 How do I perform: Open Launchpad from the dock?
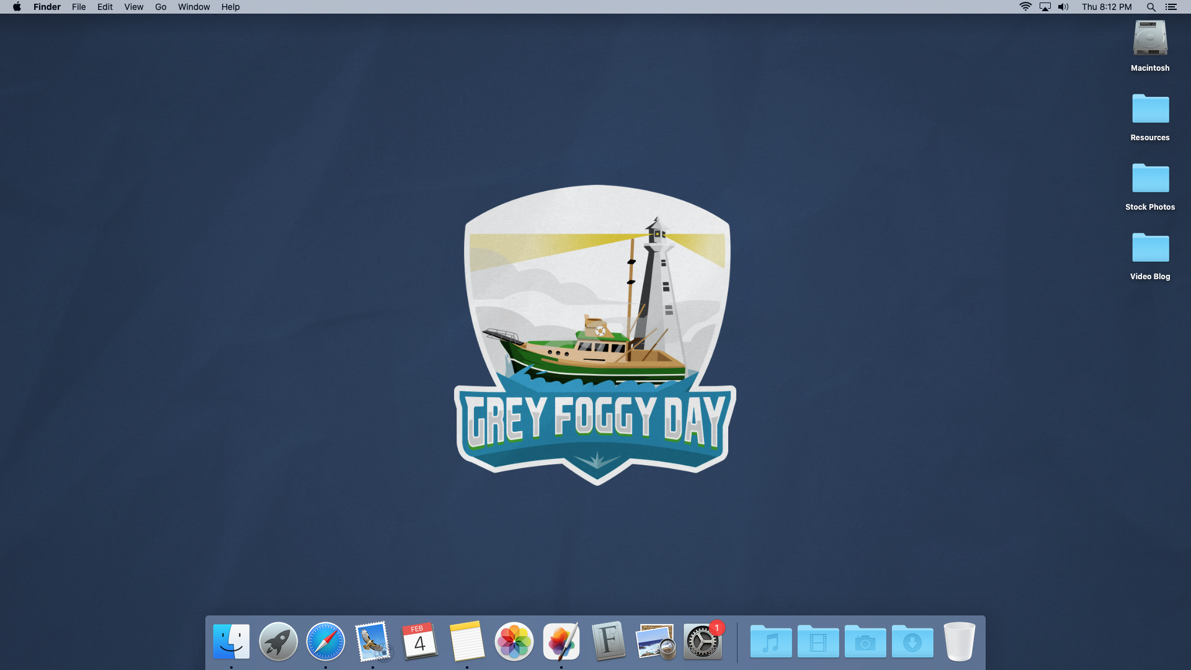pos(278,641)
